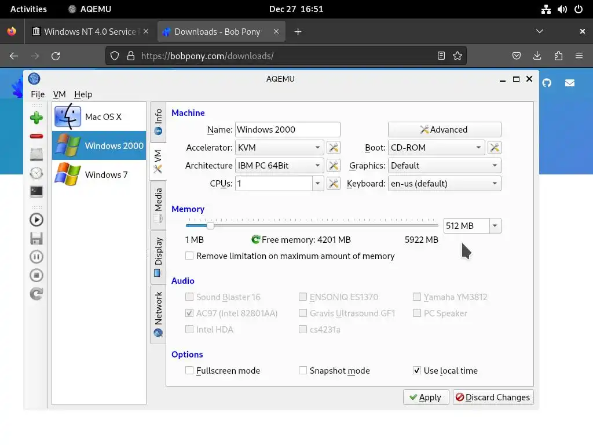The height and width of the screenshot is (445, 593).
Task: Open GitHub icon on Bob Pony page
Action: coord(547,83)
